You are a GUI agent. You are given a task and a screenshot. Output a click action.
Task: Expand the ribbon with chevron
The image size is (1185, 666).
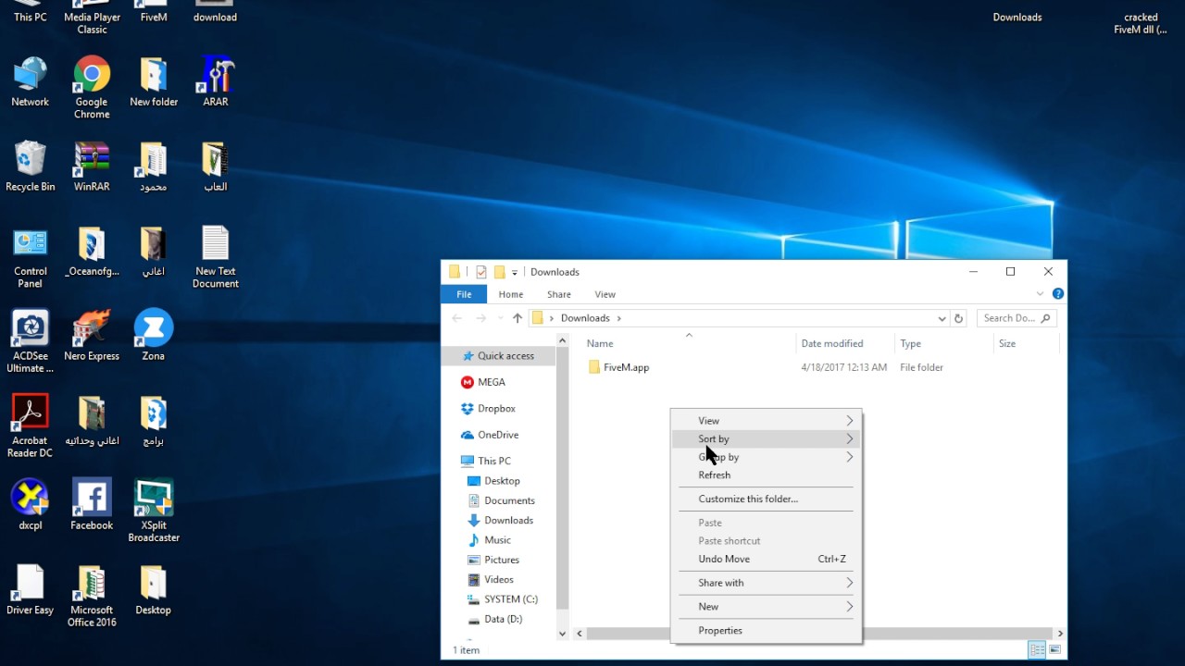[1042, 294]
